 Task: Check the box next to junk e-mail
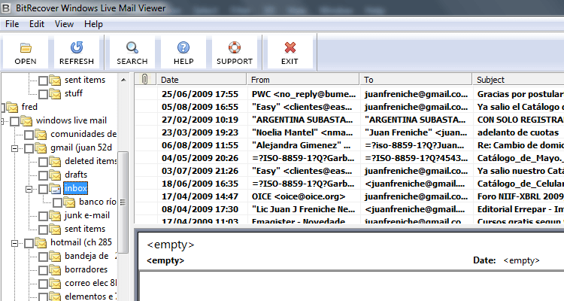click(43, 216)
